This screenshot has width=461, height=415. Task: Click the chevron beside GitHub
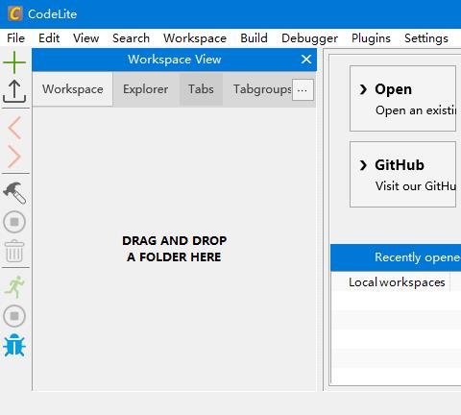pos(363,165)
